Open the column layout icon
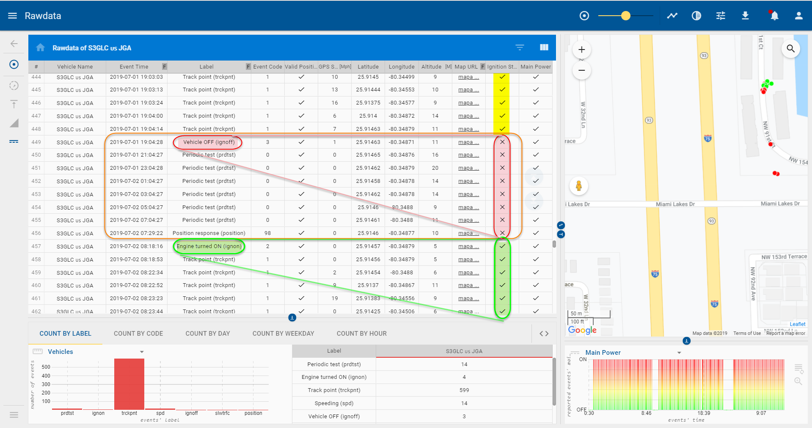This screenshot has height=428, width=812. (x=544, y=47)
